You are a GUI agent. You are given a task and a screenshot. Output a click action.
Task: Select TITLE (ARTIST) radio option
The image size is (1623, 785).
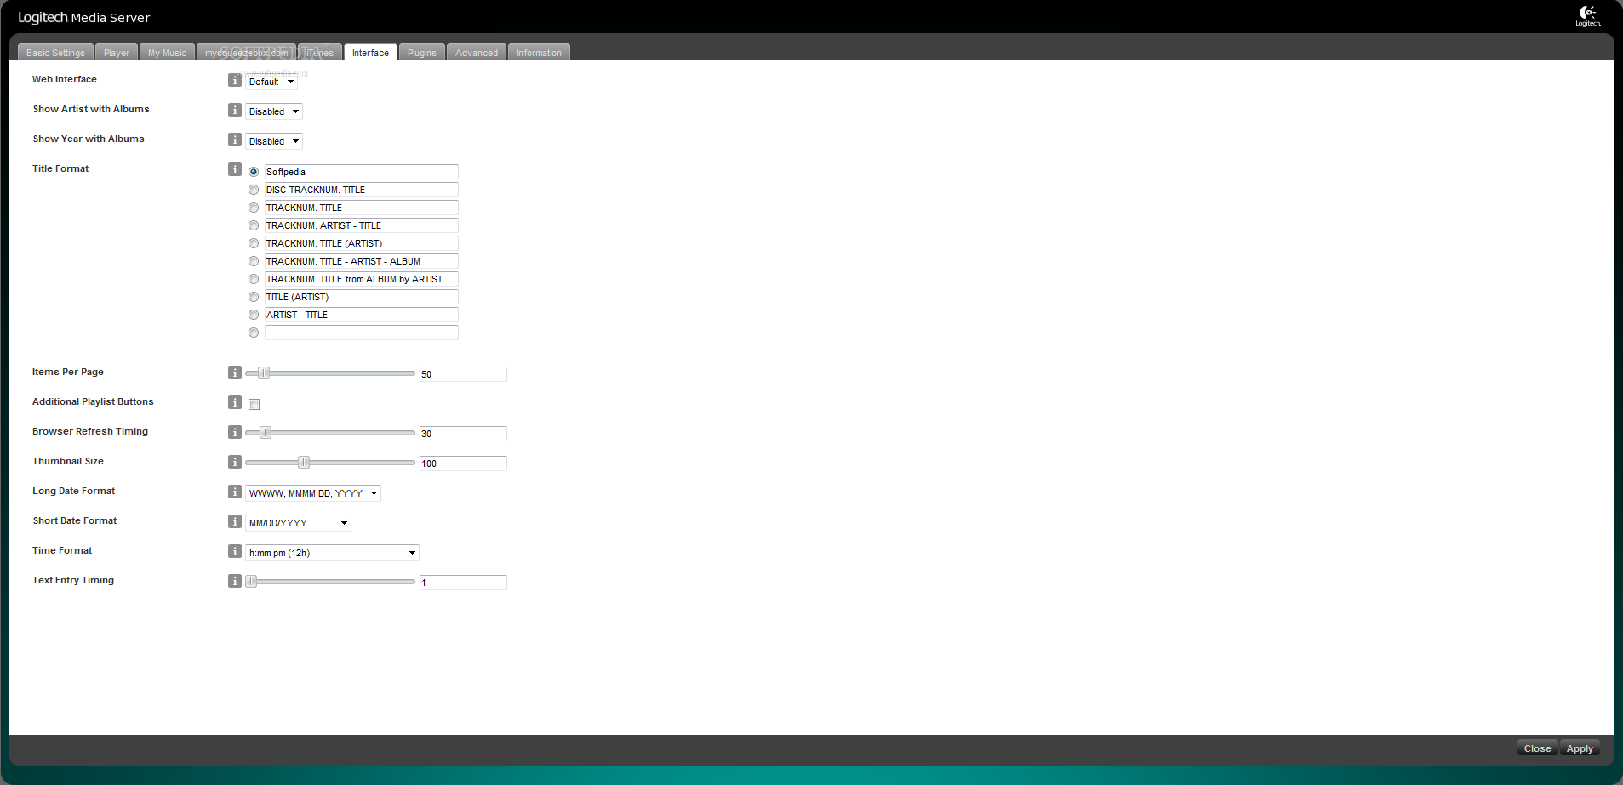click(x=254, y=297)
